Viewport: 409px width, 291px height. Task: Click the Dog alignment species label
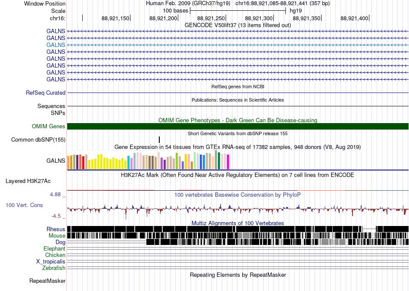[60, 242]
